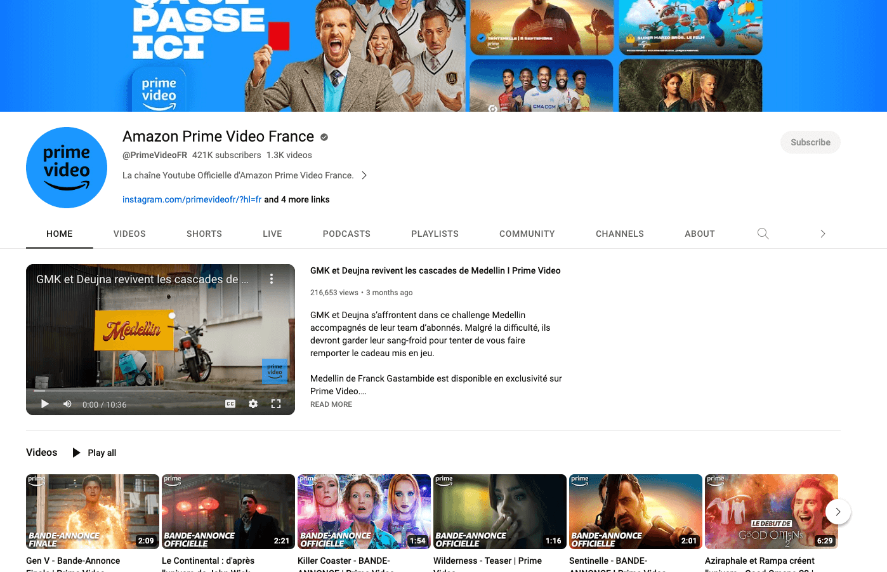Open the Gen V Bande-Annonce thumbnail
This screenshot has height=572, width=887.
93,512
